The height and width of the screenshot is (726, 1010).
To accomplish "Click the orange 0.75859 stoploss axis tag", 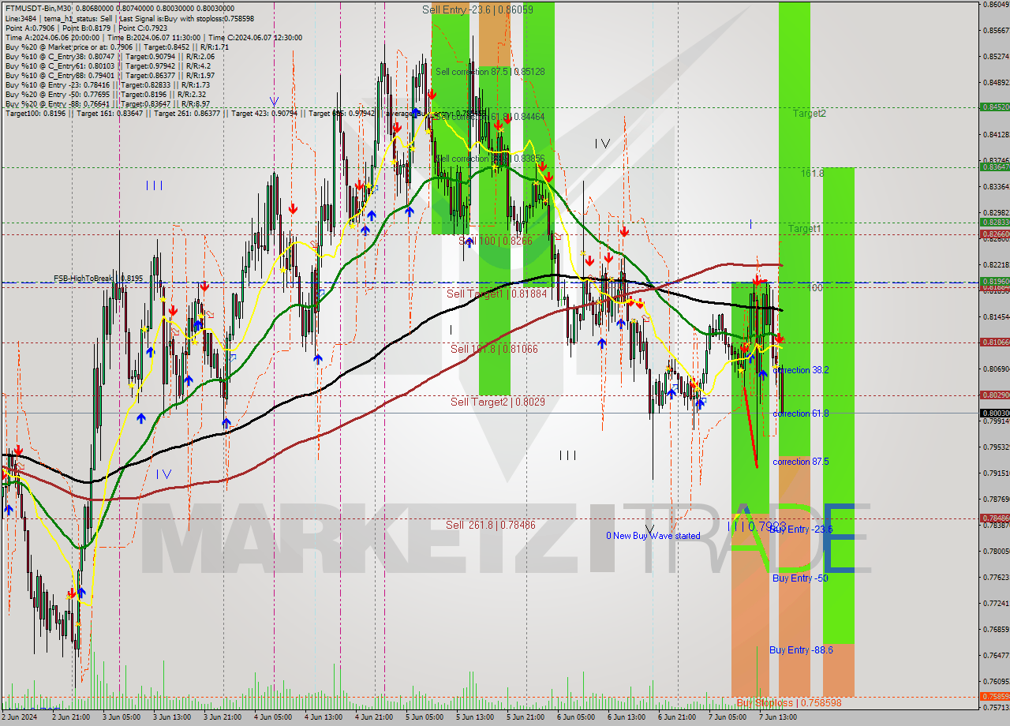I will 994,696.
